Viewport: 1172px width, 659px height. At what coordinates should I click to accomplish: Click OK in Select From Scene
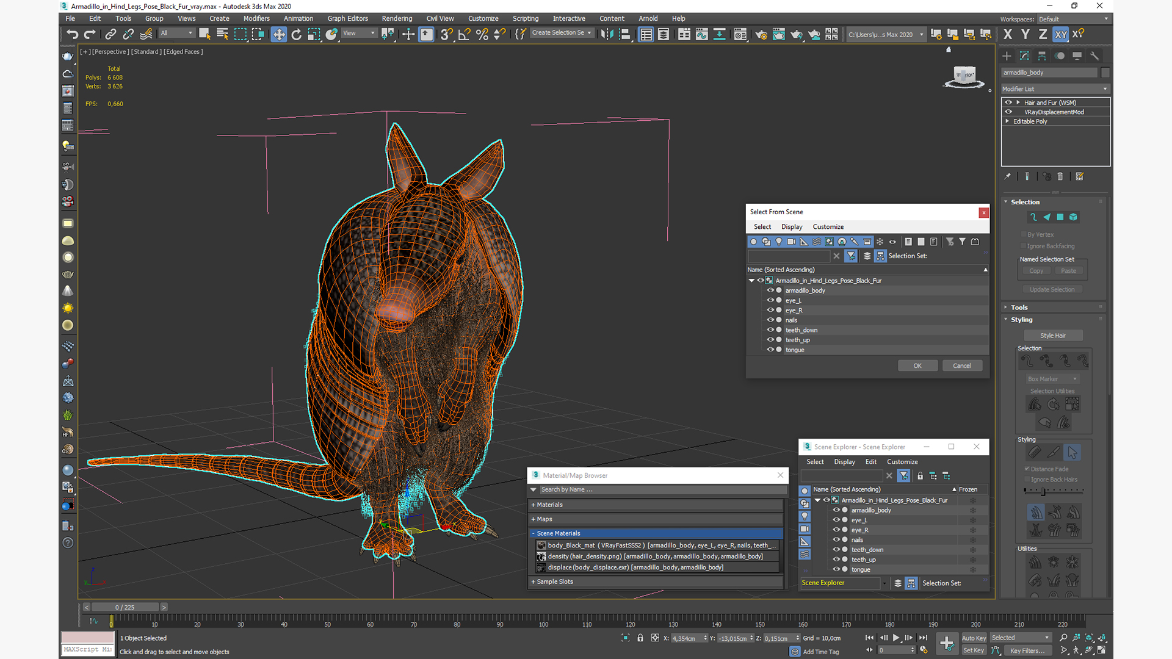[917, 366]
